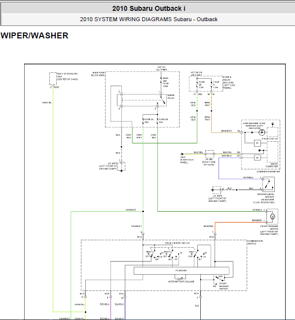Image resolution: width=295 pixels, height=320 pixels.
Task: Click the lower 5V box in combination meter
Action: 257,158
